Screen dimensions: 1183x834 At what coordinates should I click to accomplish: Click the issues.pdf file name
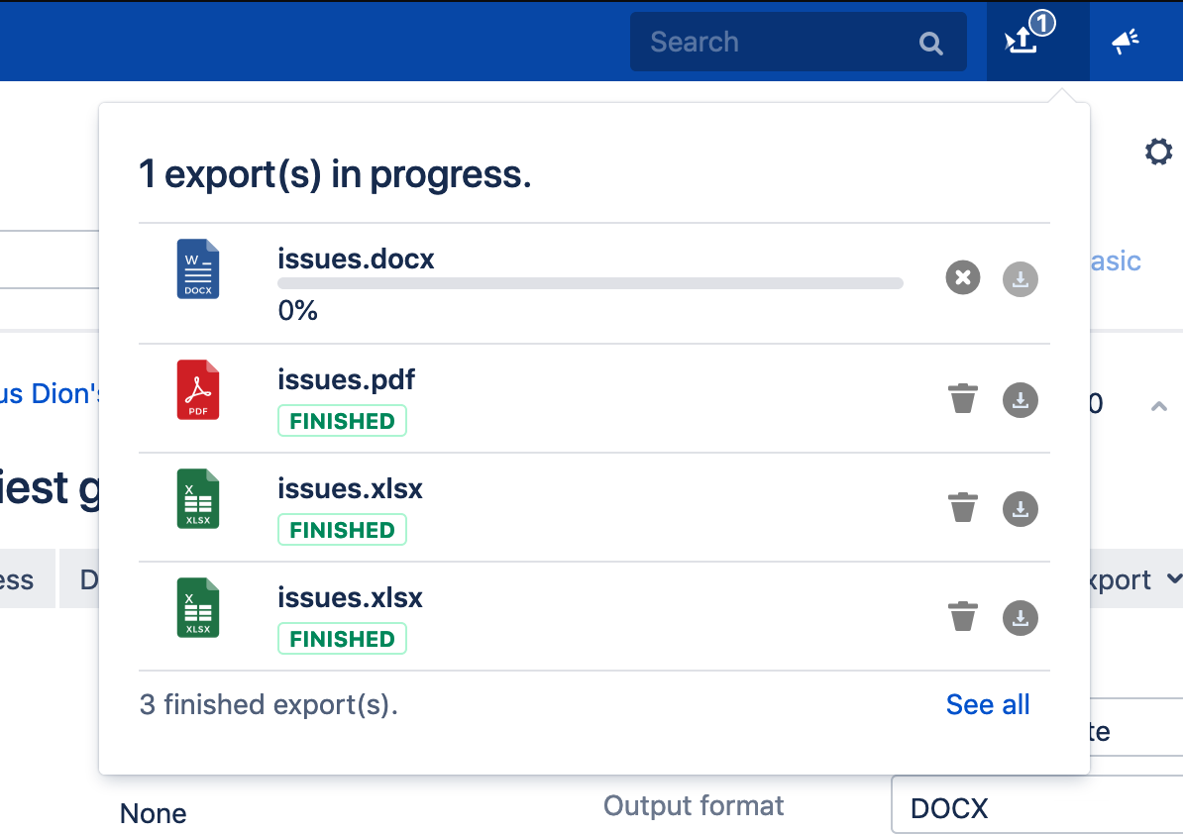pyautogui.click(x=346, y=379)
